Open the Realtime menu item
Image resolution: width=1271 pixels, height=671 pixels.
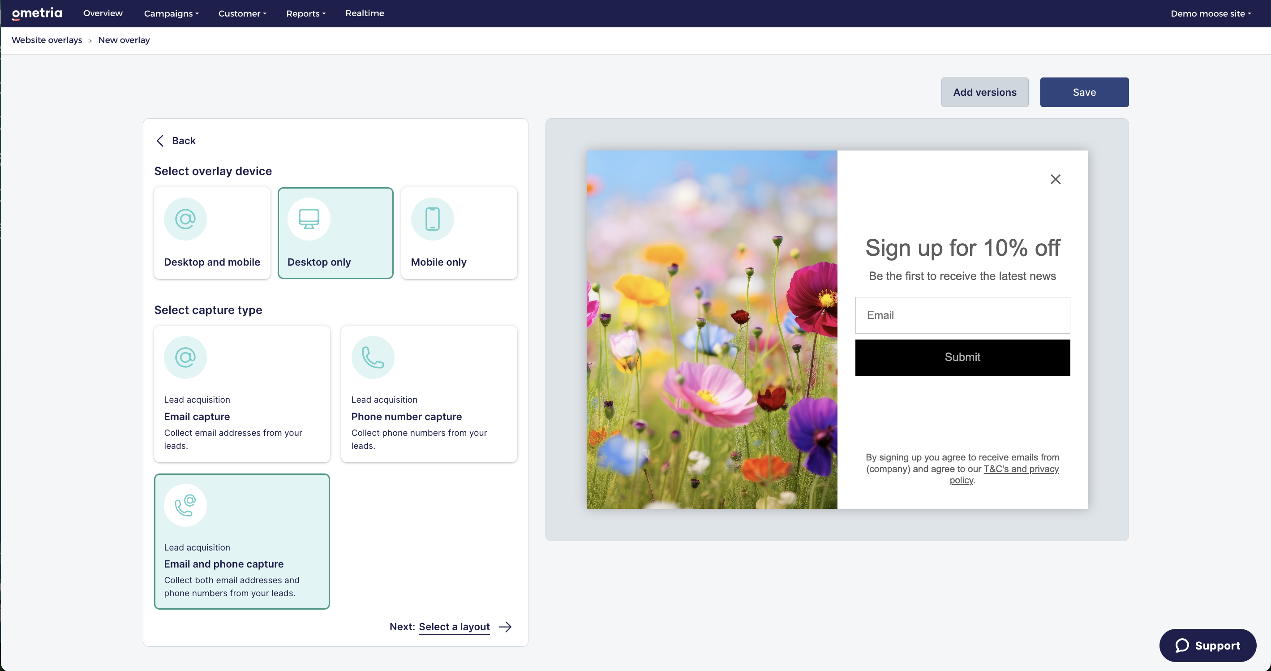click(x=365, y=13)
